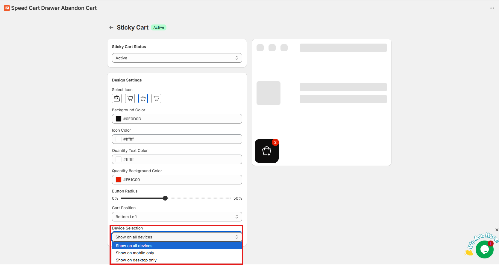Select the fourth striped cart icon
The height and width of the screenshot is (265, 499).
pos(156,98)
